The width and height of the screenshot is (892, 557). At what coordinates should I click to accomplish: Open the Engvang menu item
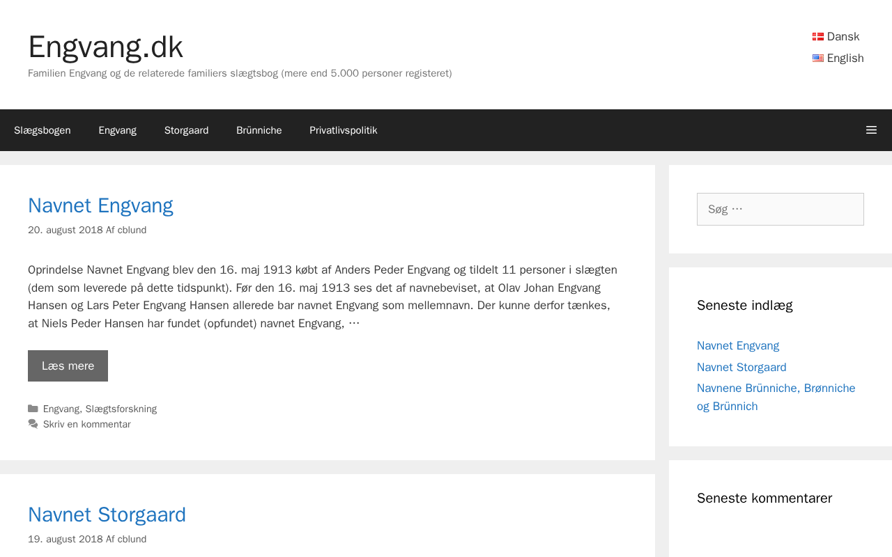point(117,130)
